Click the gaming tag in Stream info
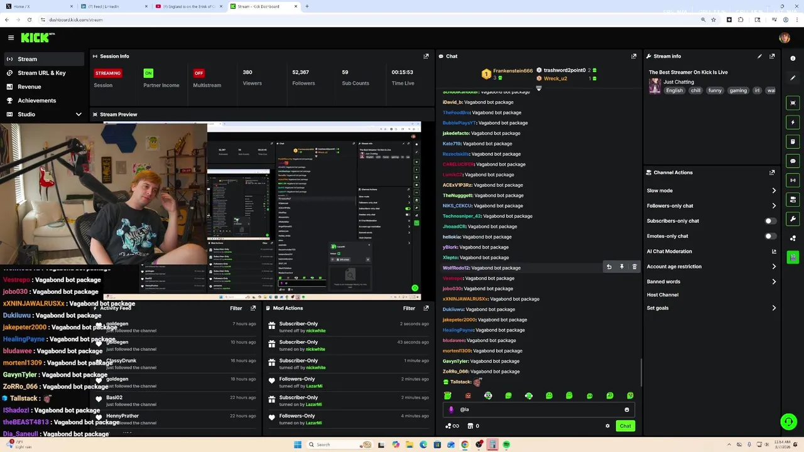The height and width of the screenshot is (452, 804). (x=738, y=90)
